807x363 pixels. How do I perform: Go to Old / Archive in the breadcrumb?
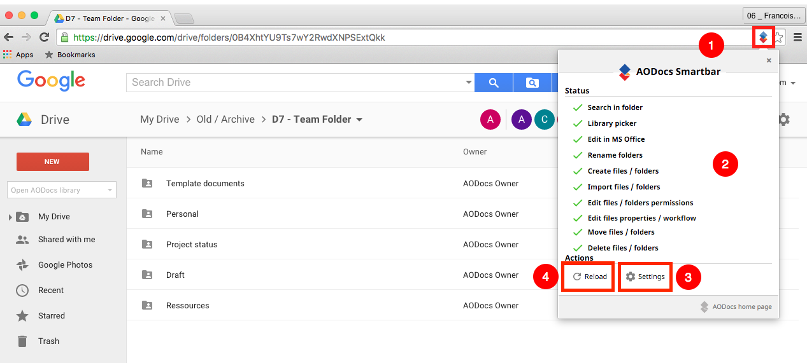coord(225,120)
